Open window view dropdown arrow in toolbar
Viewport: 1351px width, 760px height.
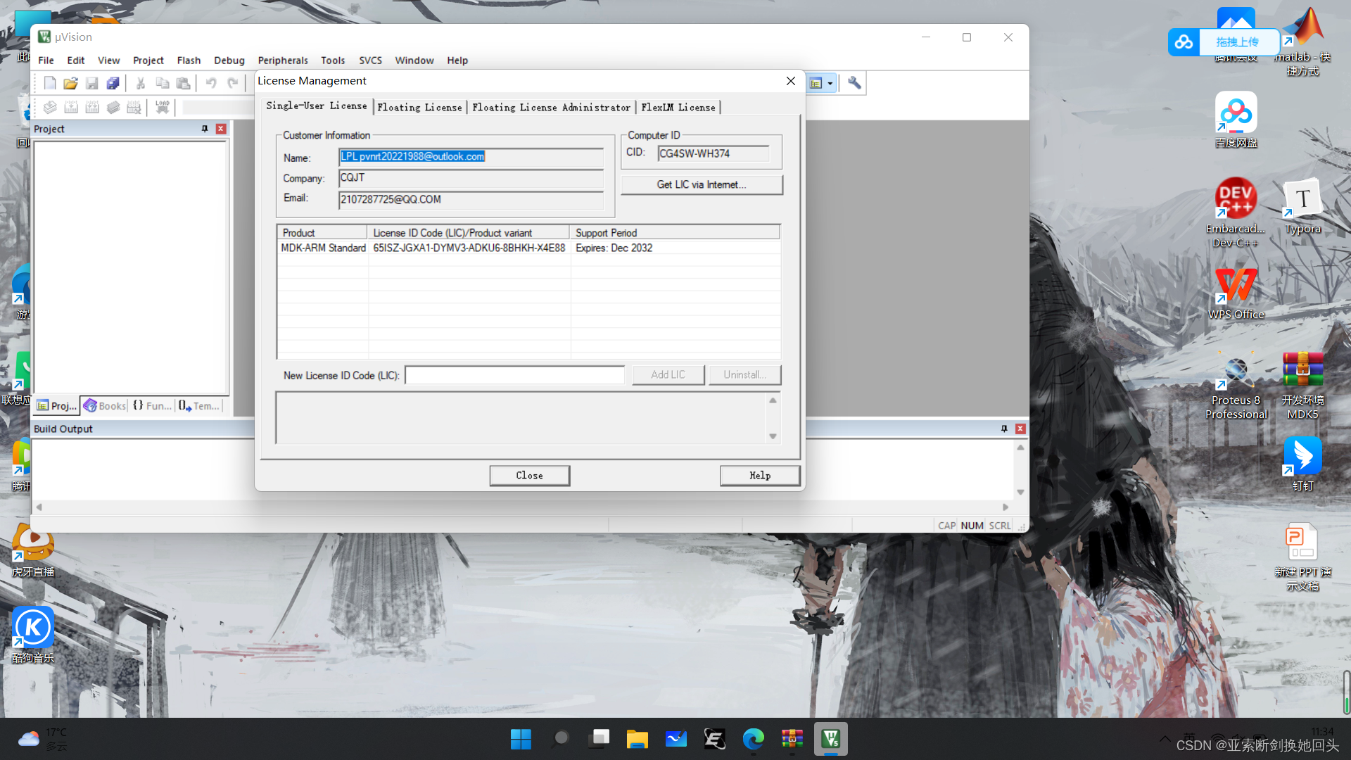[830, 84]
